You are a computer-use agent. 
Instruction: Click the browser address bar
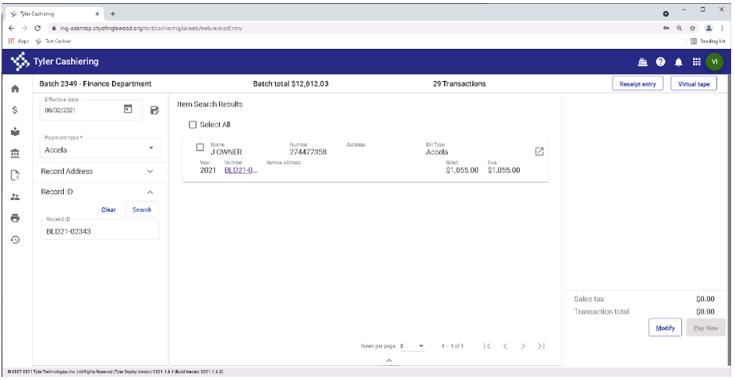pyautogui.click(x=352, y=28)
